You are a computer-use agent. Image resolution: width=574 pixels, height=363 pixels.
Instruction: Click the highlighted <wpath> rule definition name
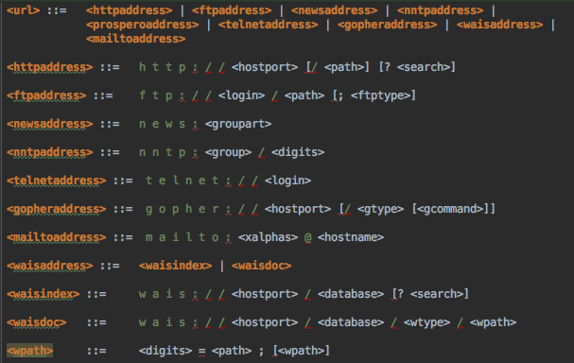[x=29, y=351]
